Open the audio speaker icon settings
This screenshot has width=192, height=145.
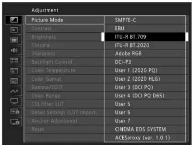point(14,50)
